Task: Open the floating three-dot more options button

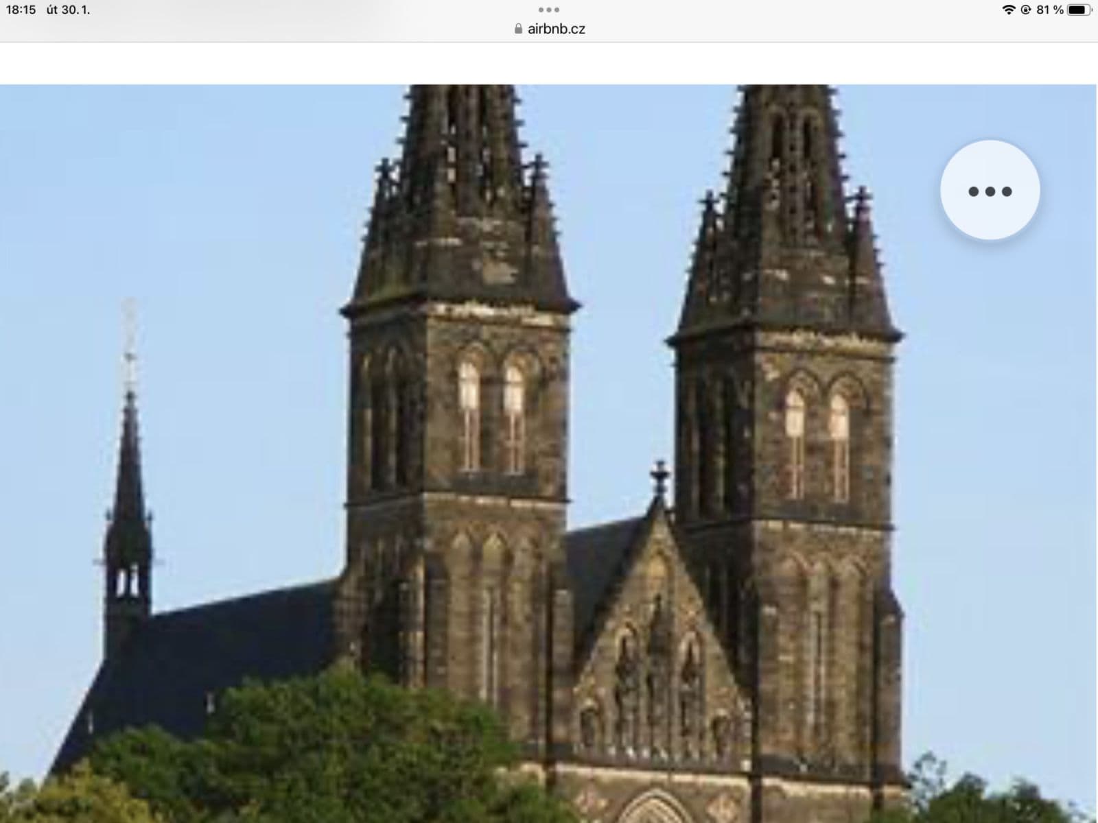Action: tap(990, 191)
